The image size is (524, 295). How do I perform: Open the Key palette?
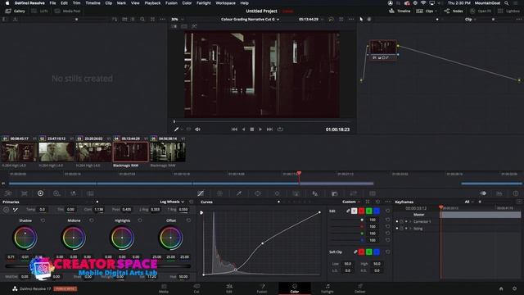pos(335,193)
